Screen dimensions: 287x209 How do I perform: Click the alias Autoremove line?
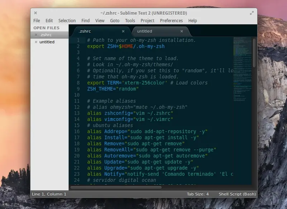click(147, 156)
